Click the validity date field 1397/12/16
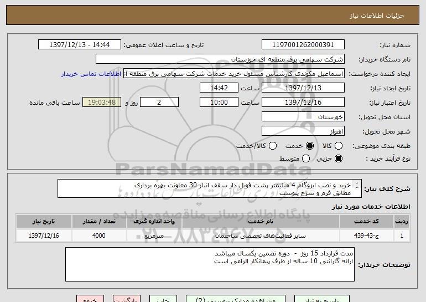Viewport: 426px width, 302px height. coord(303,103)
